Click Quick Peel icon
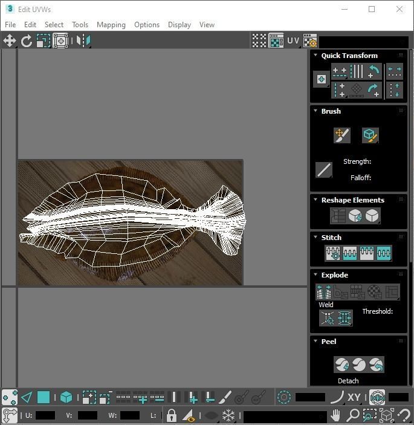This screenshot has width=414, height=425. 342,365
